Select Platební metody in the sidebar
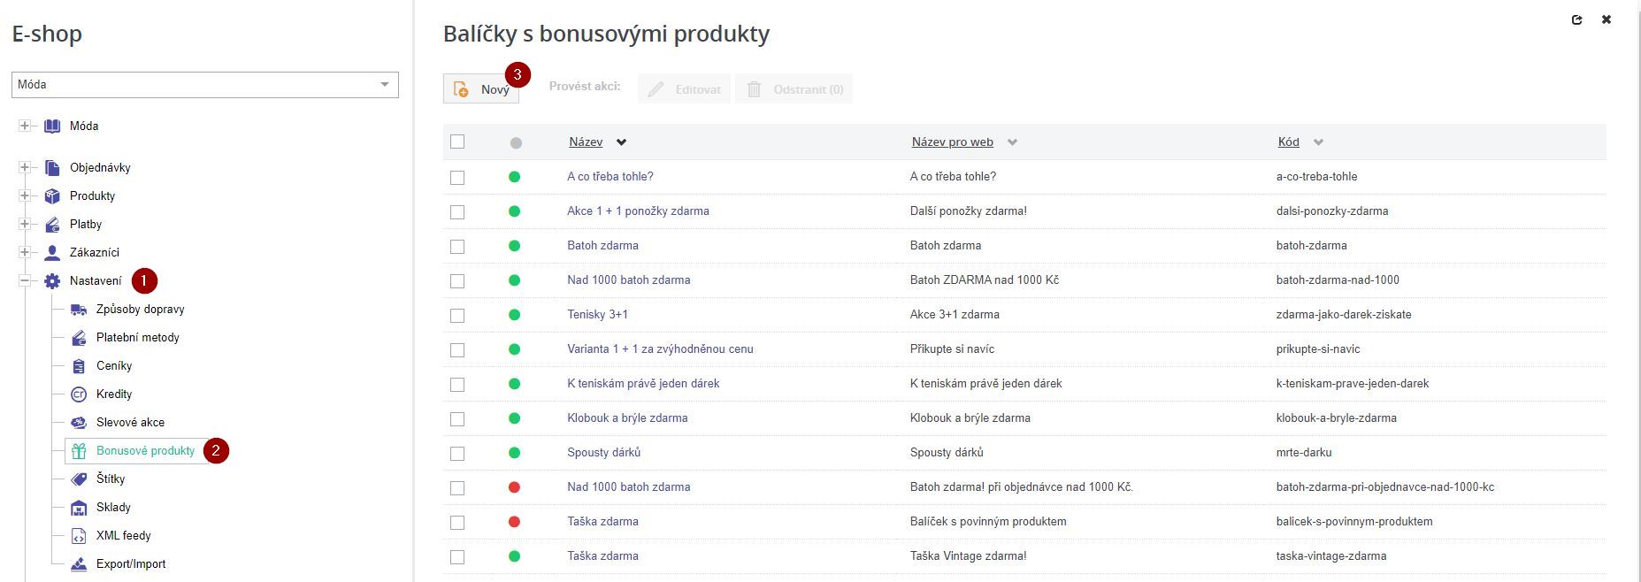 (137, 338)
